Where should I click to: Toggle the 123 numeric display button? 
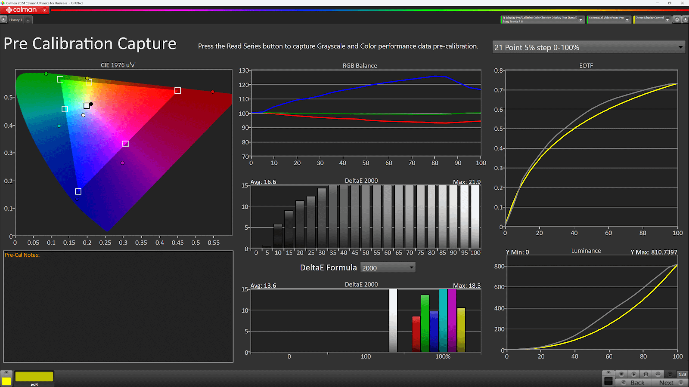[682, 374]
